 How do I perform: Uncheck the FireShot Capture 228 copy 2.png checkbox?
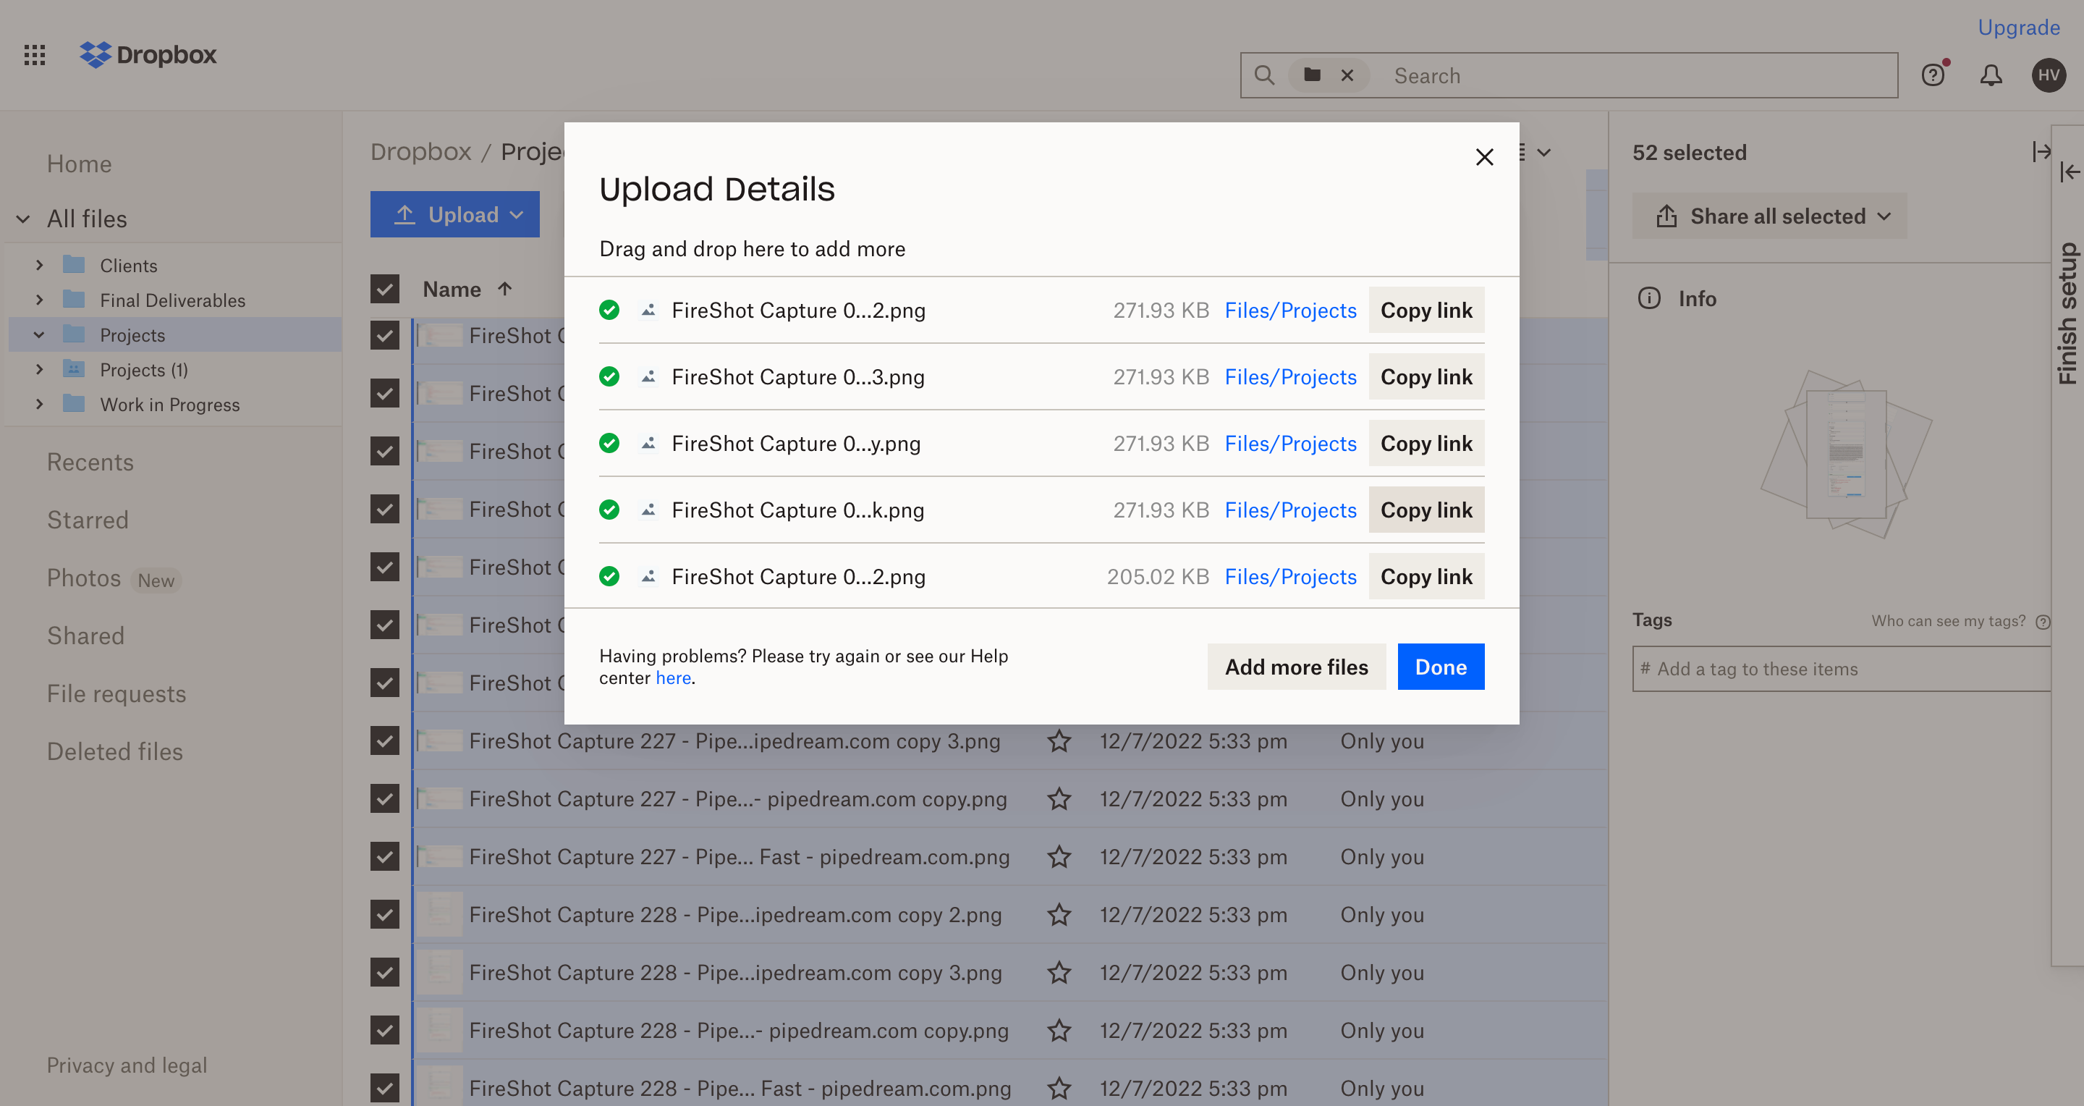[x=384, y=914]
